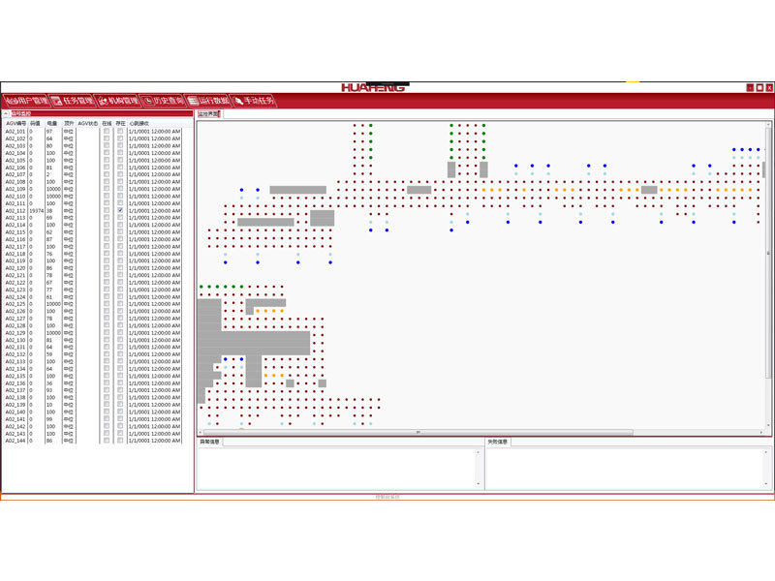Viewport: 775px width, 581px height.
Task: Open the 历史查询 history query toolbar button
Action: tap(162, 101)
